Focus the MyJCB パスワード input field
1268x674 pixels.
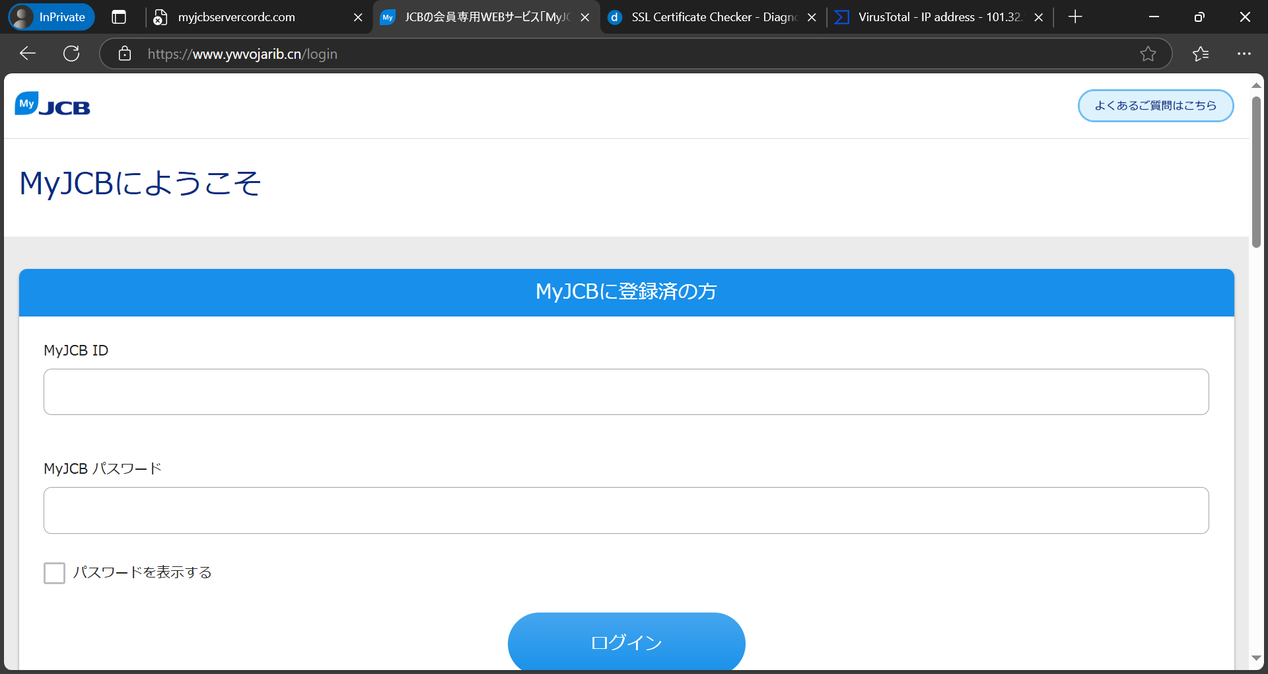(626, 510)
